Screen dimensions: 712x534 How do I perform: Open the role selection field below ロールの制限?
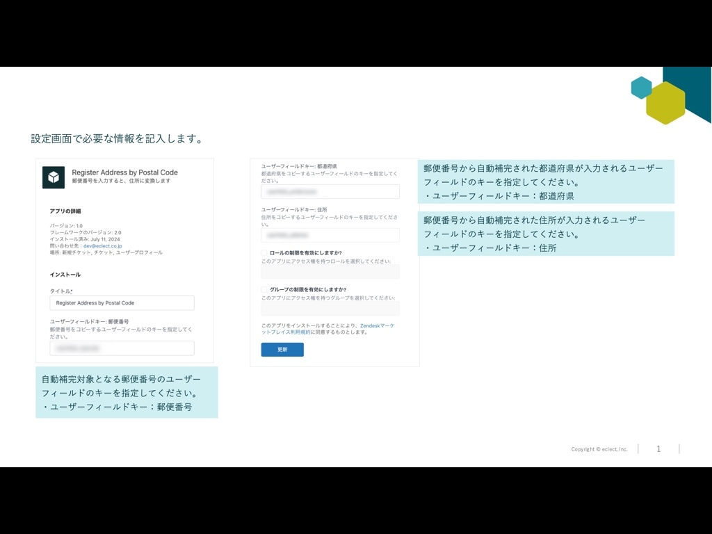[x=330, y=273]
